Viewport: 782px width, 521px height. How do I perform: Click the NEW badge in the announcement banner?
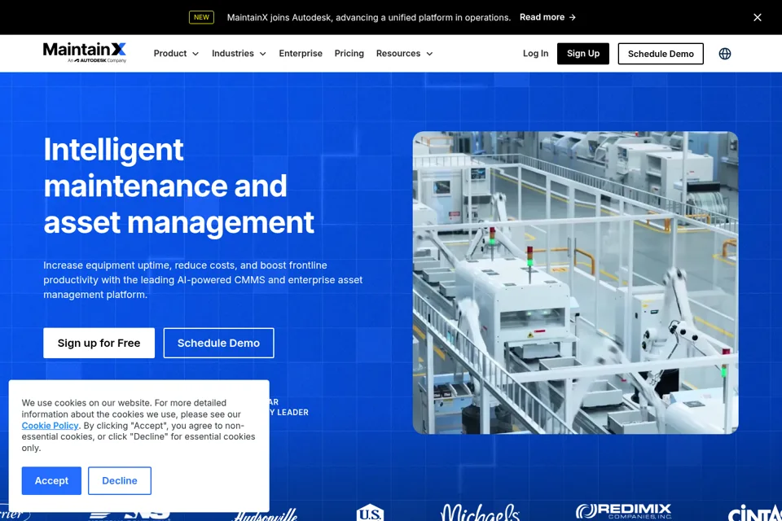pyautogui.click(x=201, y=17)
